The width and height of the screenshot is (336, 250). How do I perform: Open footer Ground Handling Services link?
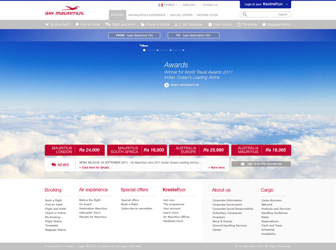click(230, 225)
